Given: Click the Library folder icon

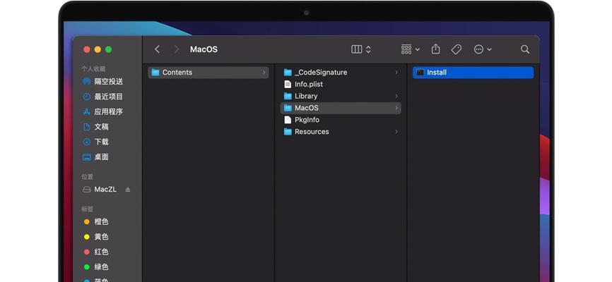Looking at the screenshot, I should (x=288, y=96).
